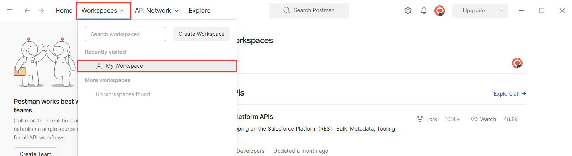
Task: Go forward using the right arrow
Action: tap(41, 11)
